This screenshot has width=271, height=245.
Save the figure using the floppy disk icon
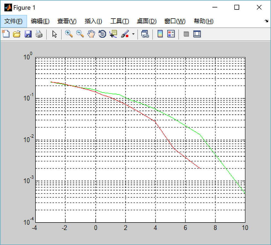click(x=28, y=34)
